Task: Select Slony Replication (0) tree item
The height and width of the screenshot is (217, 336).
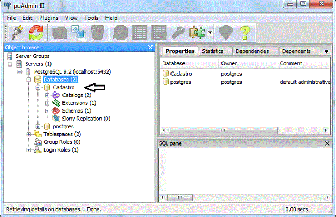Action: [x=86, y=119]
